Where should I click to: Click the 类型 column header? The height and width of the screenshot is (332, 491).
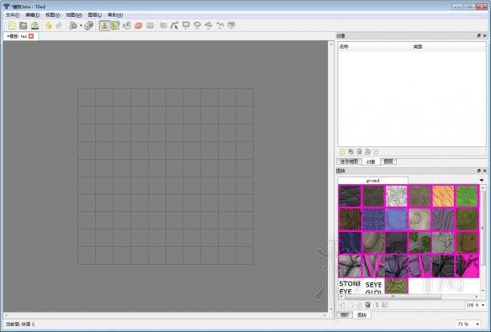point(448,46)
